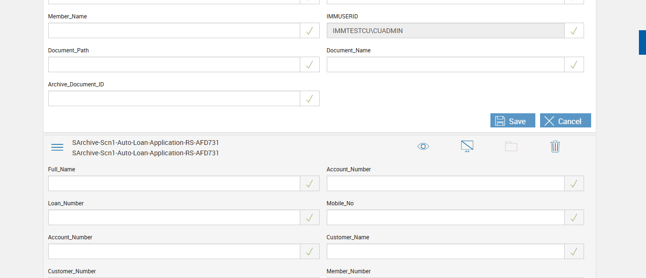Image resolution: width=646 pixels, height=278 pixels.
Task: Click the checkmark beside Document_Path field
Action: [x=310, y=65]
